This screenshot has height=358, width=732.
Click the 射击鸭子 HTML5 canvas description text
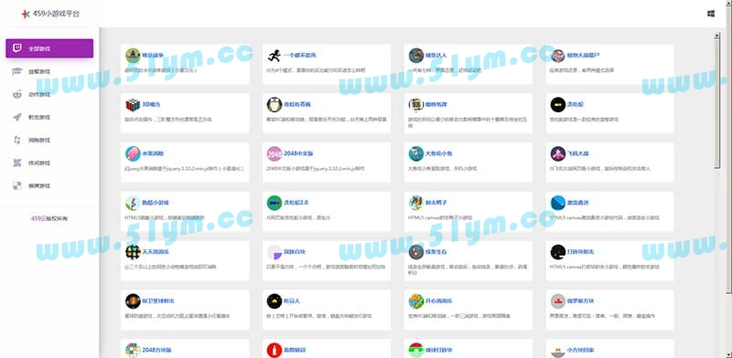[440, 217]
